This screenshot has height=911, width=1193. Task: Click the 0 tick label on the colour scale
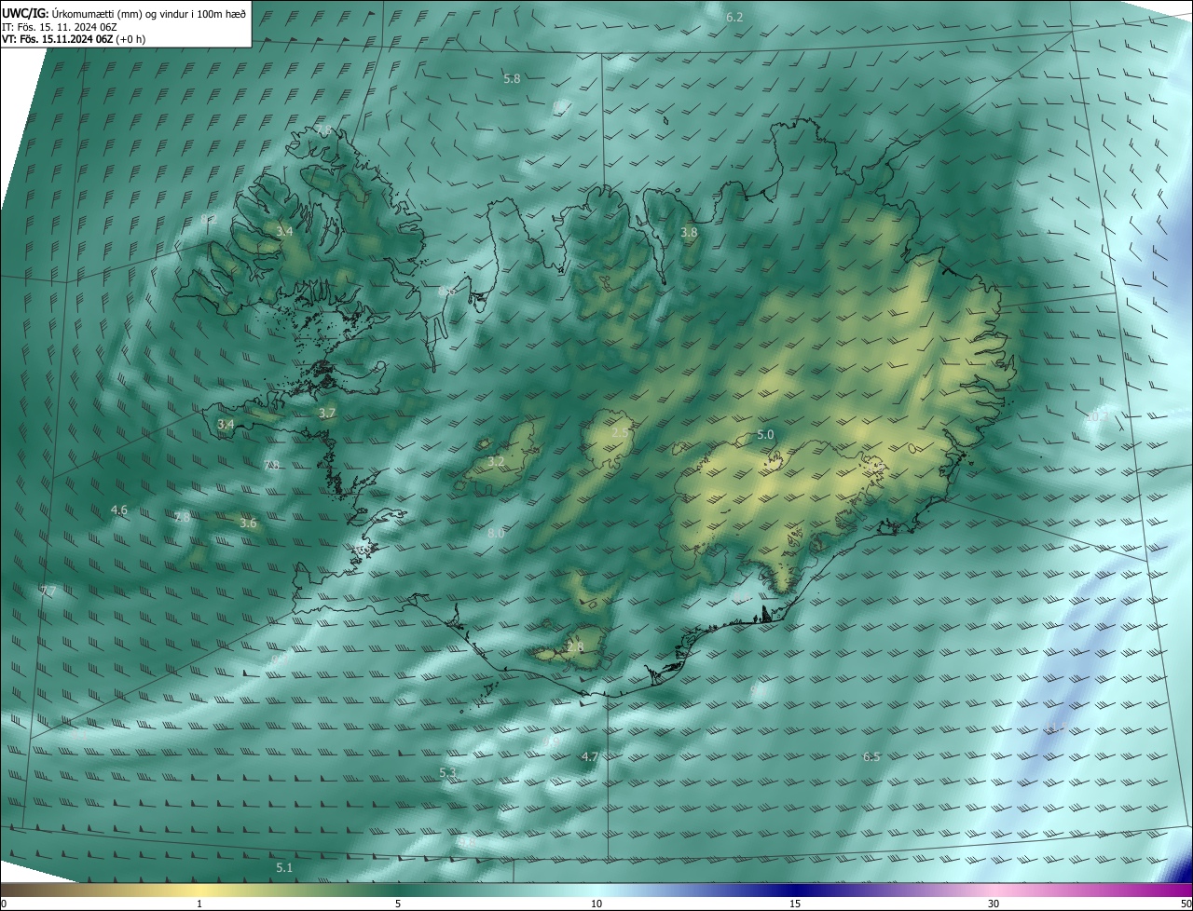(x=4, y=904)
